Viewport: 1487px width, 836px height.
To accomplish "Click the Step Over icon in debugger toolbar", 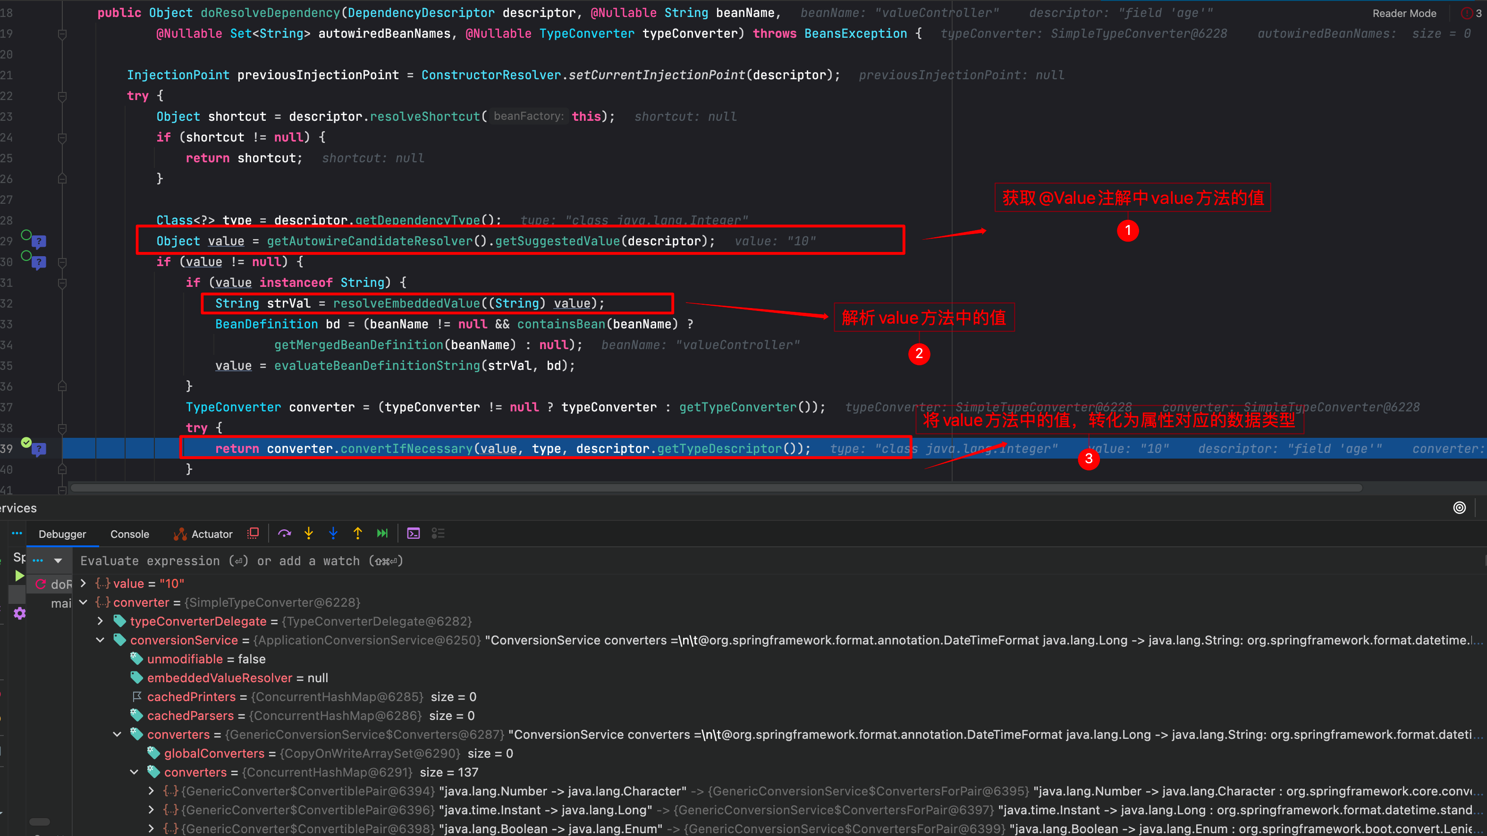I will pyautogui.click(x=285, y=533).
